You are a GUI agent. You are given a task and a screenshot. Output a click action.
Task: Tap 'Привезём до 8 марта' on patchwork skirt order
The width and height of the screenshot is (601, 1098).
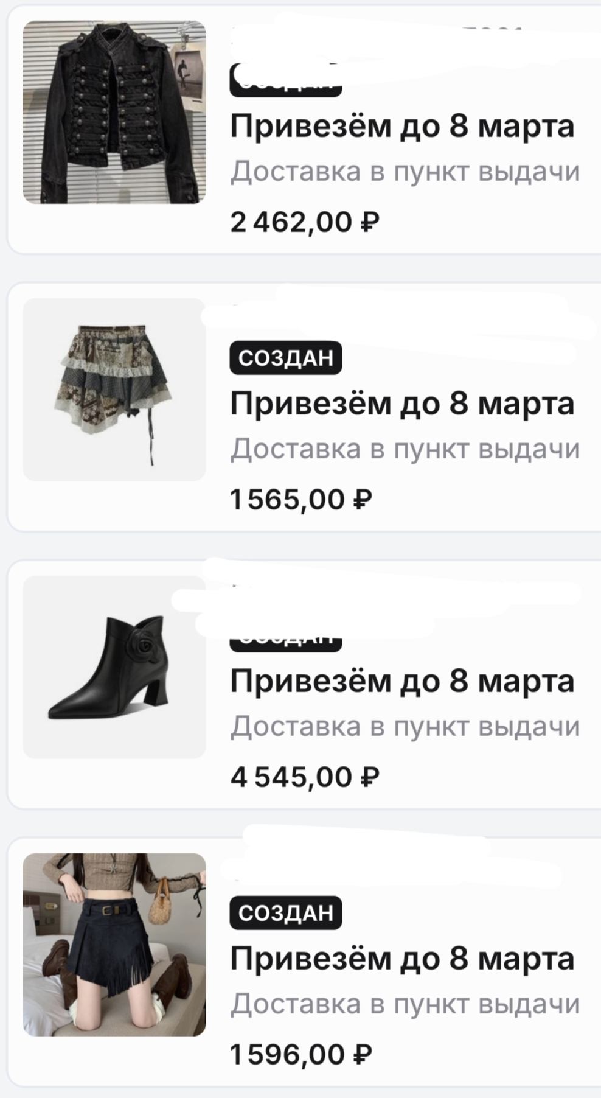(x=402, y=404)
